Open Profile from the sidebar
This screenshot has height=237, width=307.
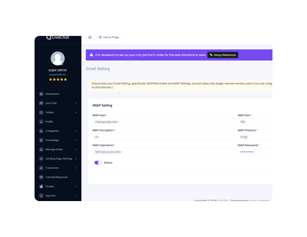(49, 122)
